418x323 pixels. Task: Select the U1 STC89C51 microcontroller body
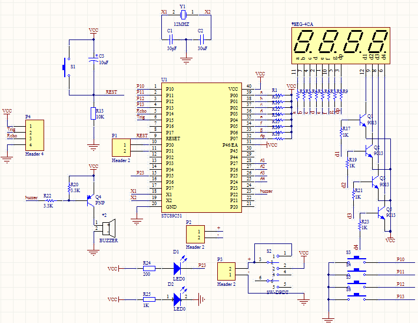coord(201,147)
